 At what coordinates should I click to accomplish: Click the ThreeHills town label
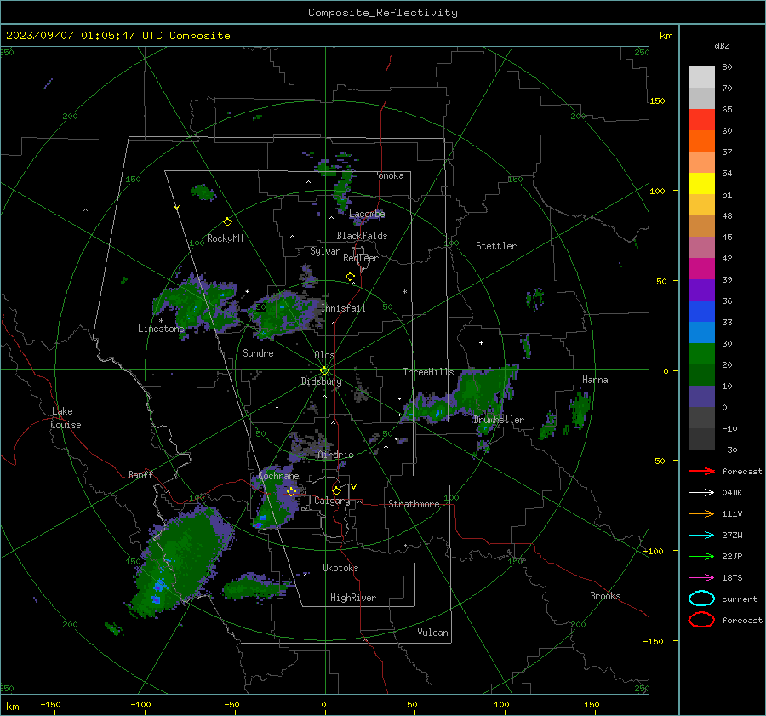(428, 372)
